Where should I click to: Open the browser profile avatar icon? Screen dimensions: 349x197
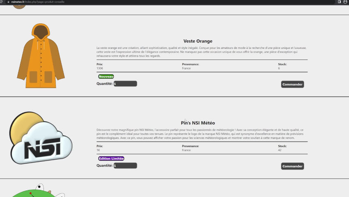345,2
